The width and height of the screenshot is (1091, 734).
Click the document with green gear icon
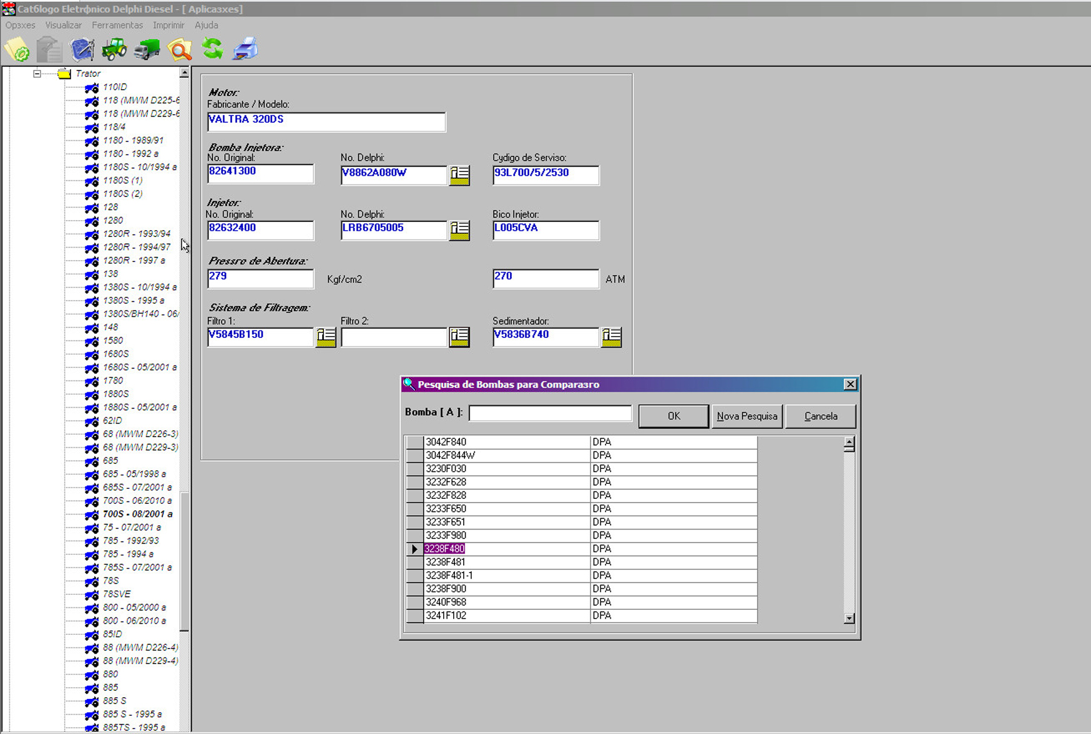17,49
